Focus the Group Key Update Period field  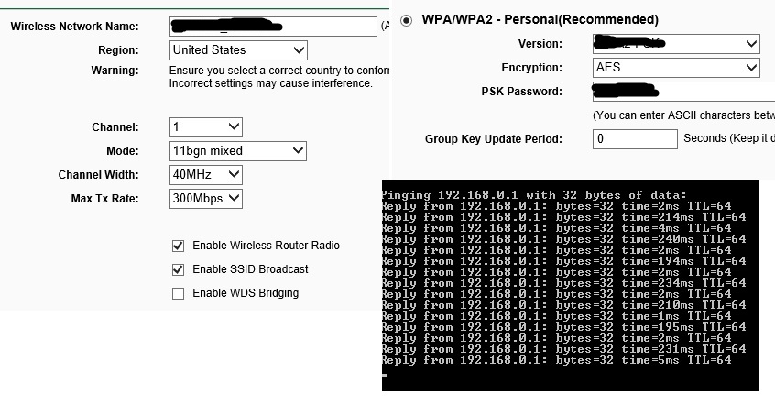634,139
